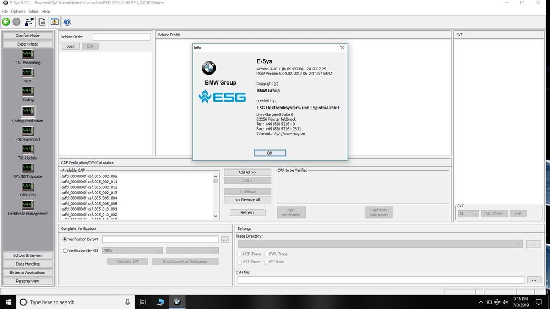The image size is (550, 309).
Task: Open Editors & Viewers section
Action: click(x=28, y=255)
